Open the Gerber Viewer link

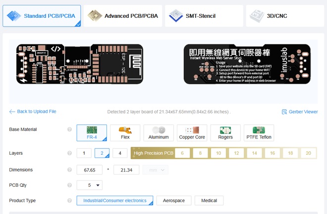click(x=303, y=112)
